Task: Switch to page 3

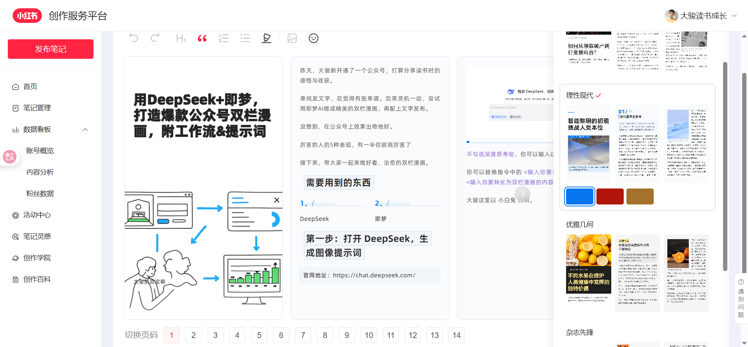Action: tap(215, 335)
